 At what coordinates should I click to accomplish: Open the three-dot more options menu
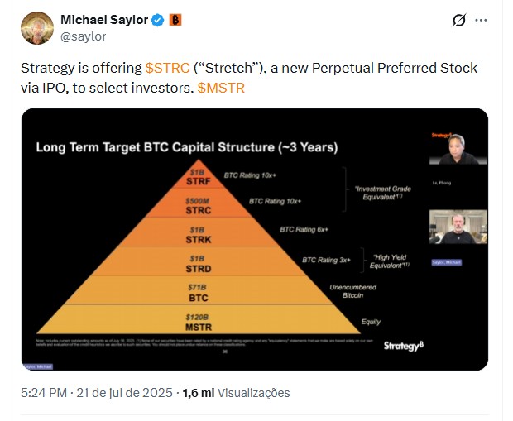point(481,21)
